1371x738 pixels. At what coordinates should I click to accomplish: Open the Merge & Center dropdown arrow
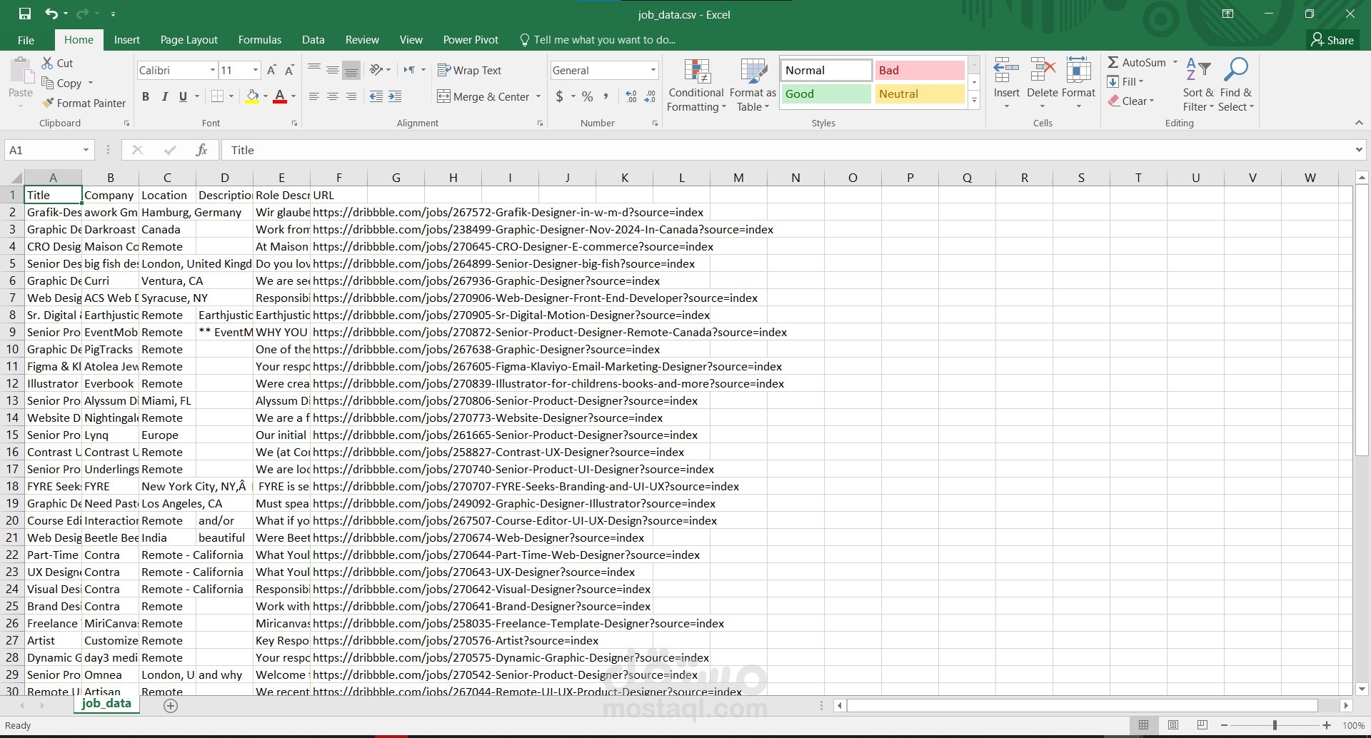pos(538,96)
